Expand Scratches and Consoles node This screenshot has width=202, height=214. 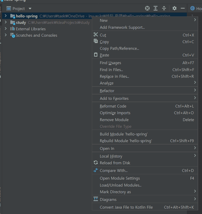coord(6,35)
